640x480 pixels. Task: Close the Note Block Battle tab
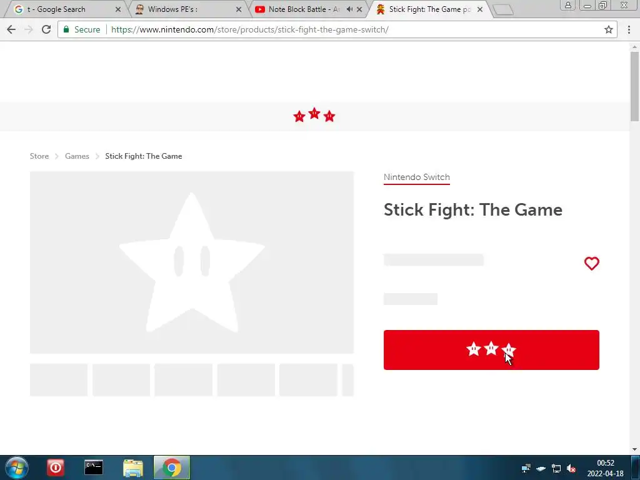pyautogui.click(x=359, y=9)
